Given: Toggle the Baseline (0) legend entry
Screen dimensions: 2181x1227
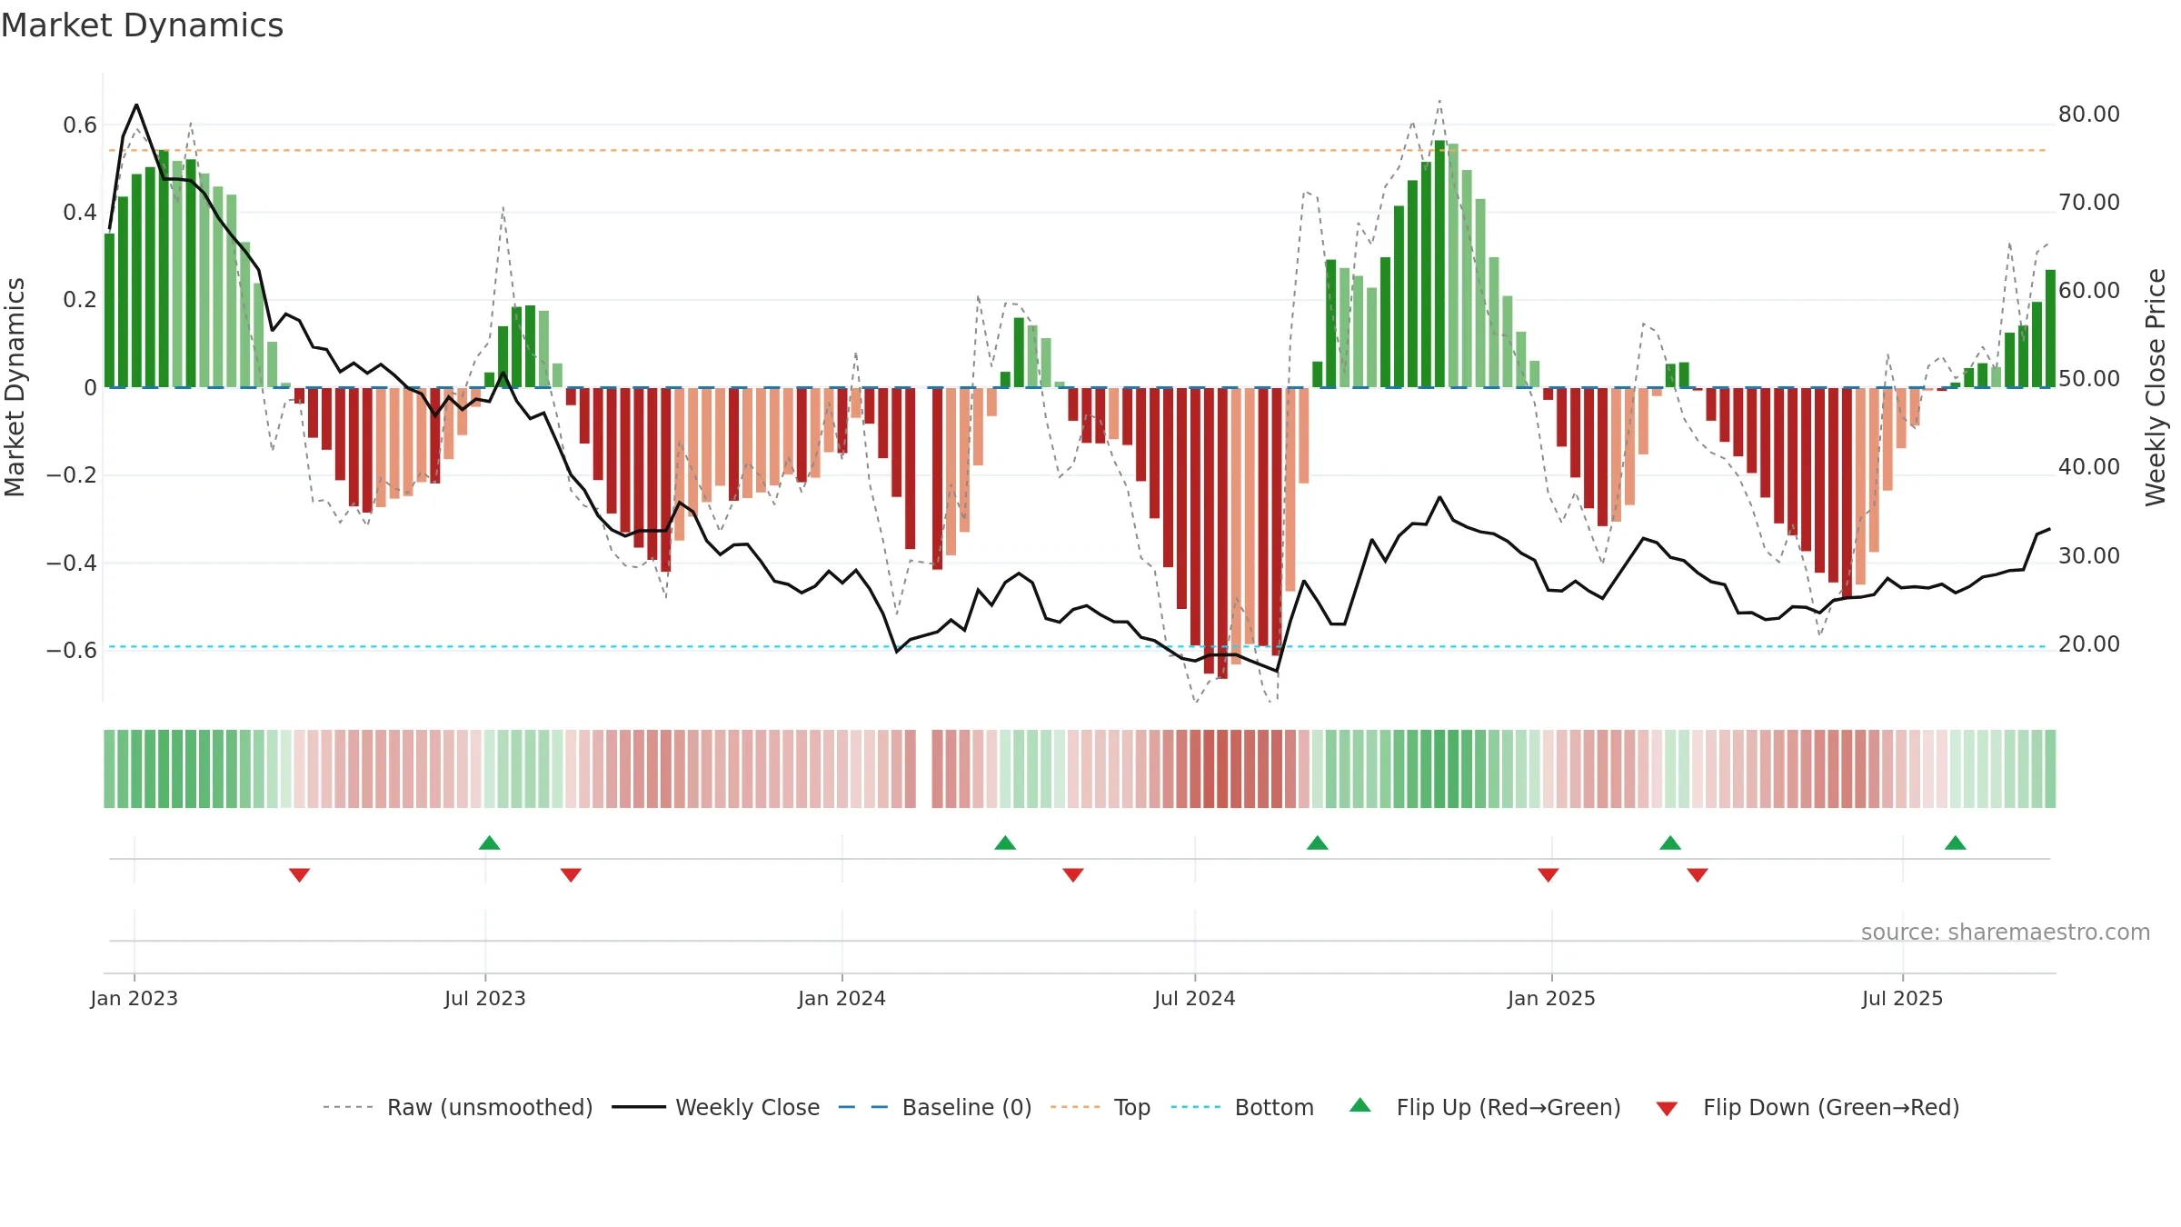Looking at the screenshot, I should coord(935,1107).
